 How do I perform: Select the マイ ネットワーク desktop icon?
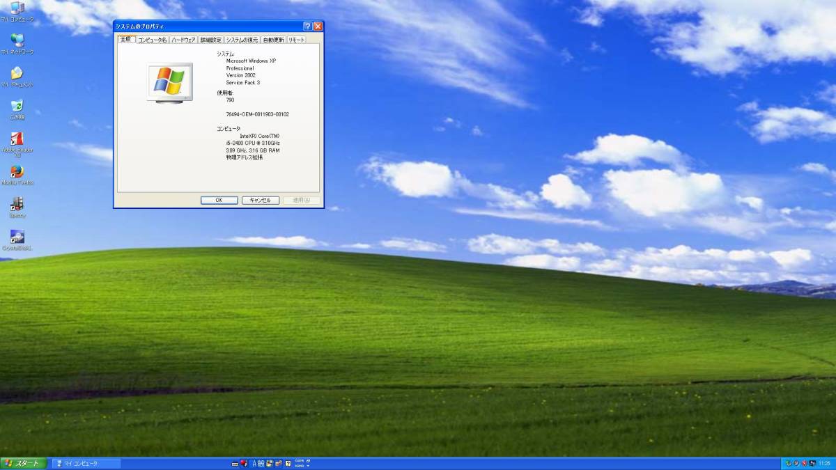tap(17, 45)
